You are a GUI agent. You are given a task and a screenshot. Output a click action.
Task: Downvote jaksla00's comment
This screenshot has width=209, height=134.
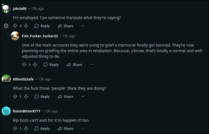pos(26,26)
